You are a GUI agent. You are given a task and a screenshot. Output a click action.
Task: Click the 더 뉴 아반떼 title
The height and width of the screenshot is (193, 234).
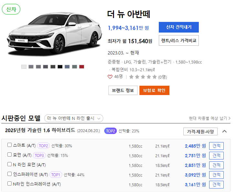click(x=129, y=14)
